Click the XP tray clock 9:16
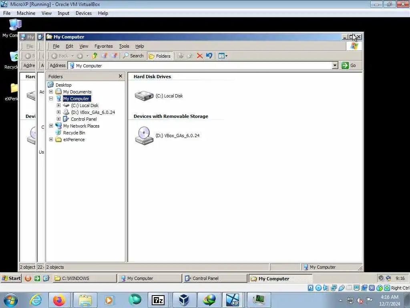The width and height of the screenshot is (410, 308). click(x=400, y=278)
